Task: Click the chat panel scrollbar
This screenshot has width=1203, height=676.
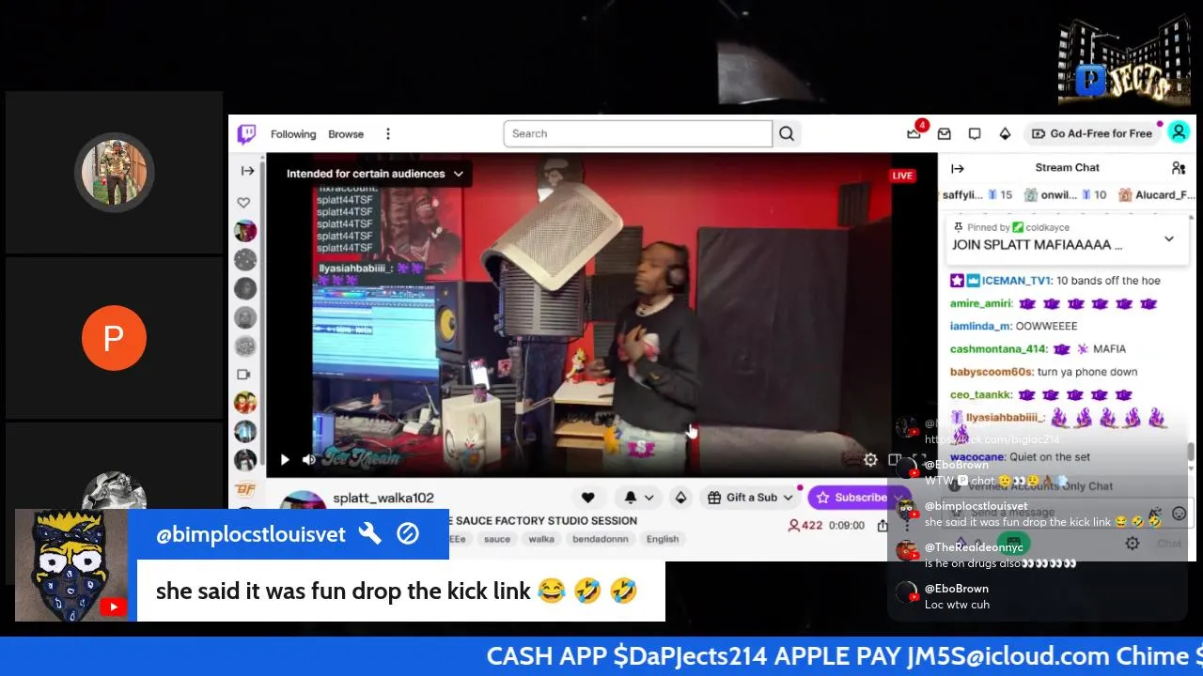Action: pos(1191,452)
